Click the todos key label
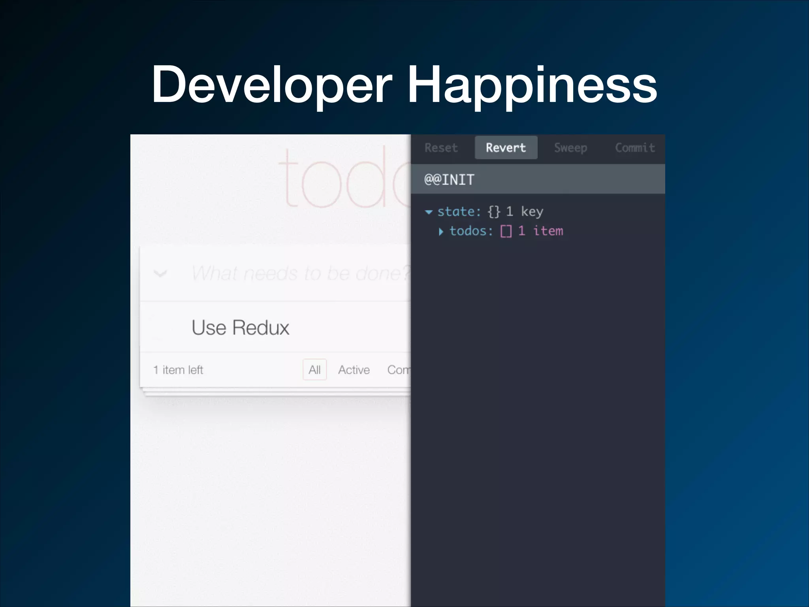Screen dimensions: 809x607 (471, 231)
